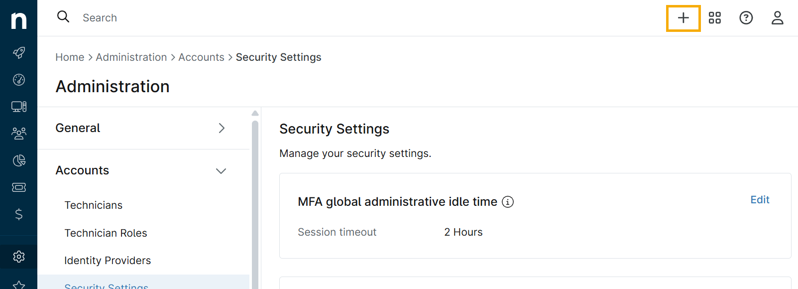Image resolution: width=798 pixels, height=289 pixels.
Task: Open the Administration gear icon
Action: pos(19,257)
